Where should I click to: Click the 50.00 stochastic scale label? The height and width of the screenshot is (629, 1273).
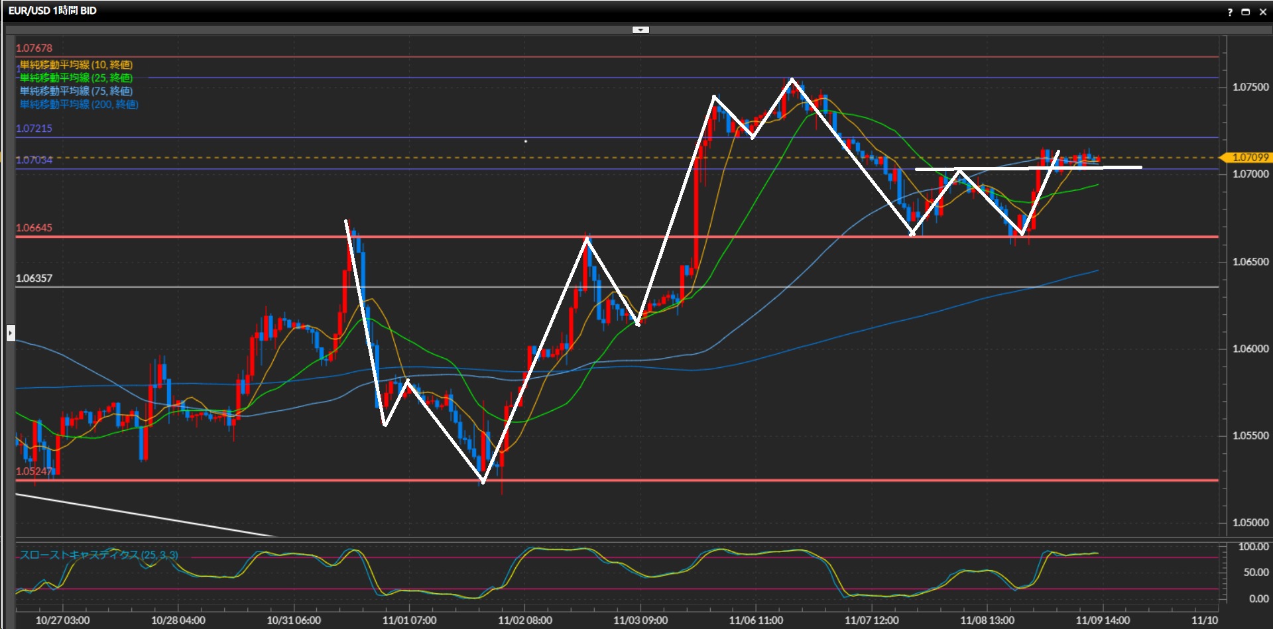pyautogui.click(x=1256, y=572)
